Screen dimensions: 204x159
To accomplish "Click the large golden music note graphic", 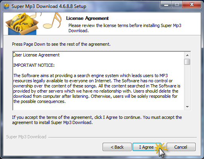I will pos(52,20).
